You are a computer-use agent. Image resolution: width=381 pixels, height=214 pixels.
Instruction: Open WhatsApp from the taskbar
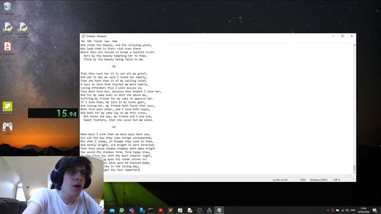pos(121,210)
